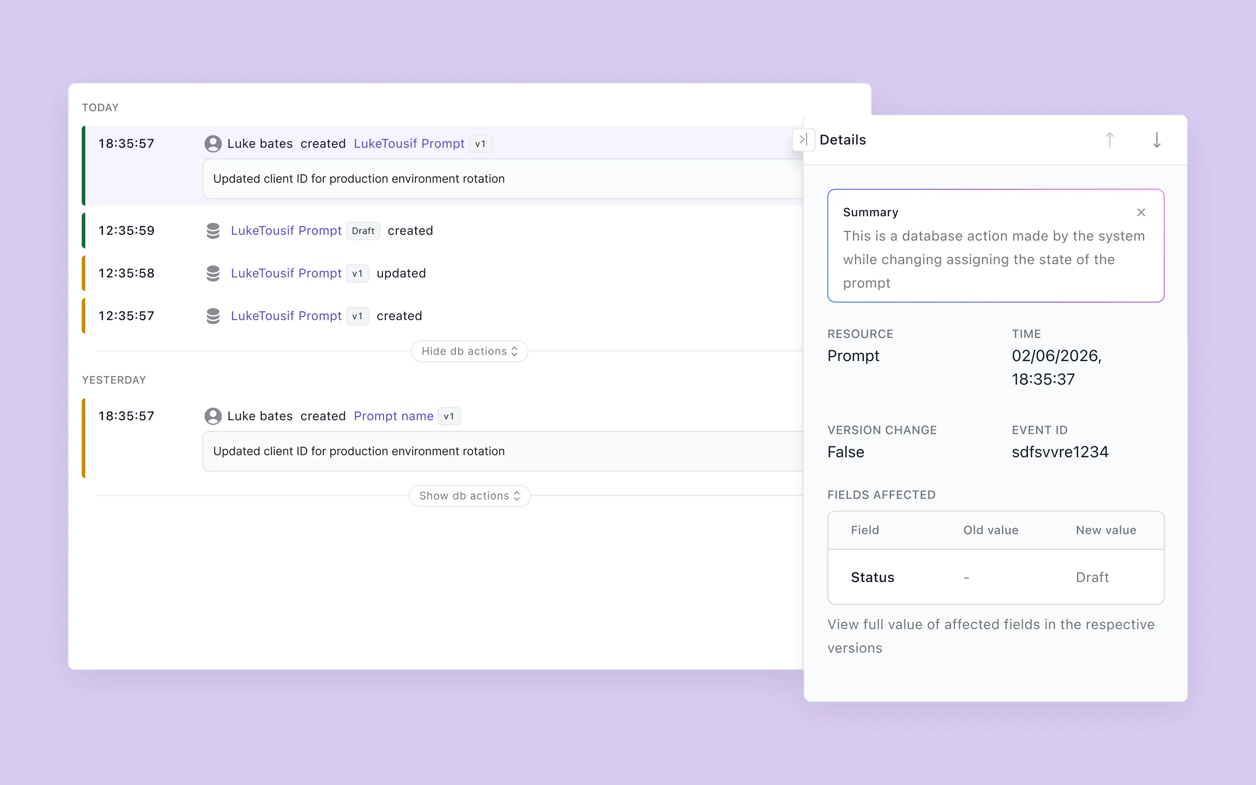Click the Version Change value 'False'
This screenshot has height=785, width=1256.
point(845,452)
